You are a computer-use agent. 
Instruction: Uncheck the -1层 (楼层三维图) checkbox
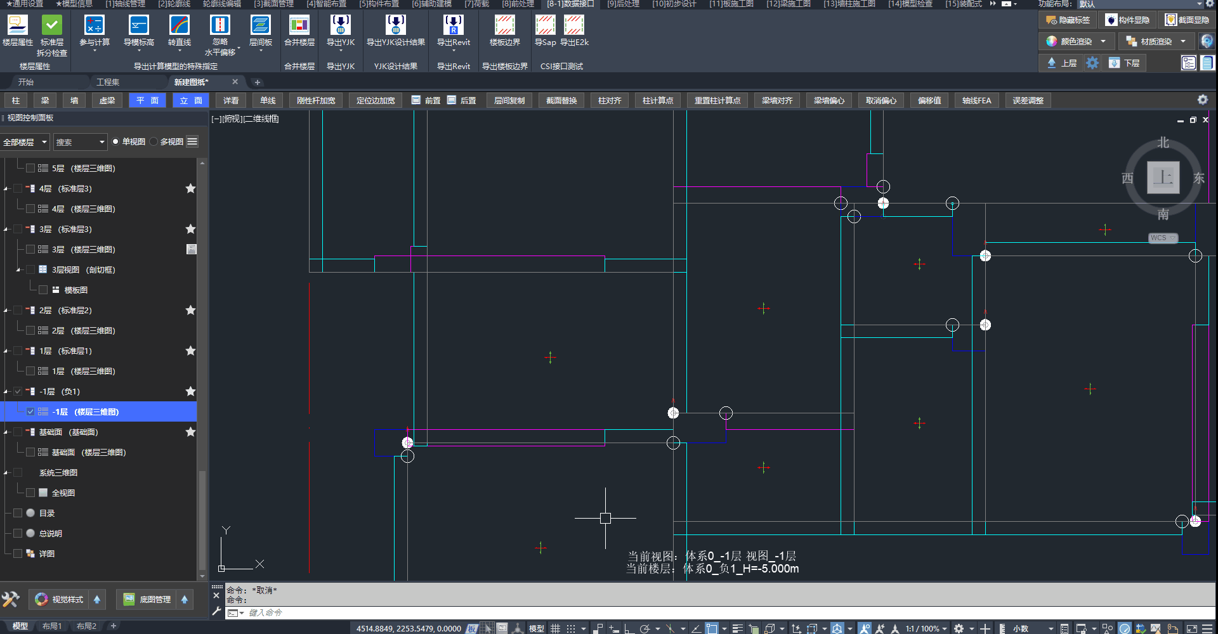click(x=30, y=412)
